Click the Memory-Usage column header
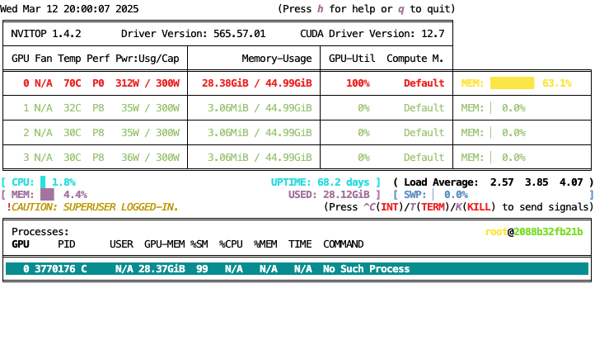This screenshot has width=609, height=345. point(277,59)
